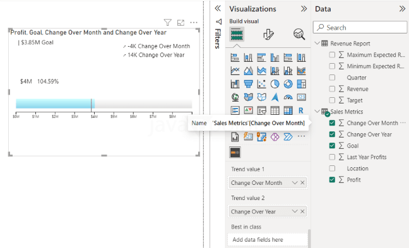This screenshot has width=409, height=248.
Task: Select the pie chart visual
Action: pos(275,84)
